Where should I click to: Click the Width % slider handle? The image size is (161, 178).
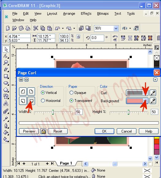click(x=53, y=112)
